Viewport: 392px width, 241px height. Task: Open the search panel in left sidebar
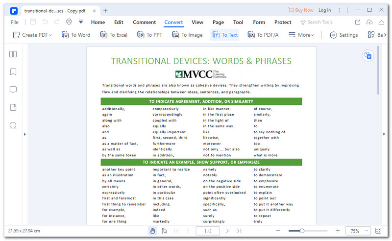[x=13, y=125]
